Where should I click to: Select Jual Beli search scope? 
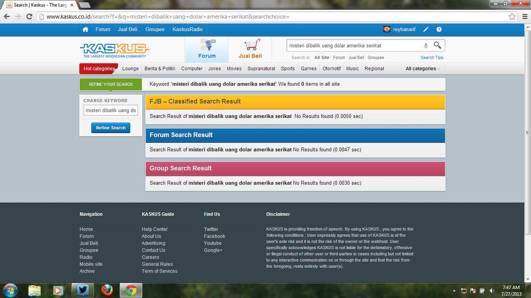click(356, 58)
